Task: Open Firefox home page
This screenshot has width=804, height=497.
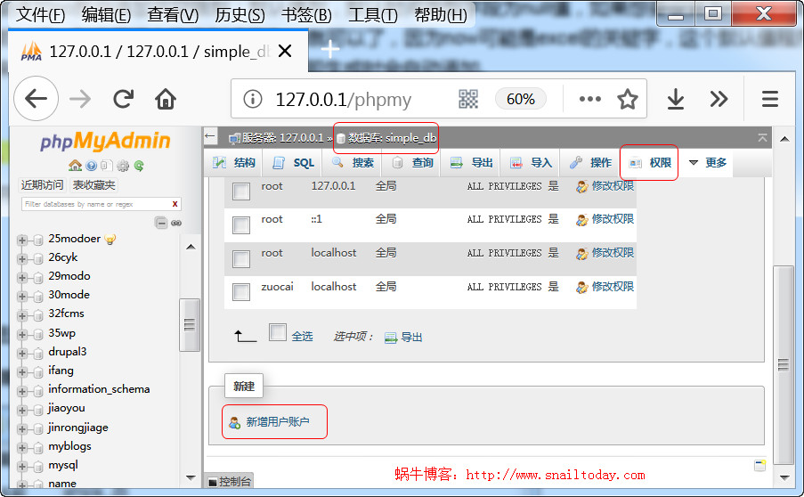Action: click(x=166, y=99)
